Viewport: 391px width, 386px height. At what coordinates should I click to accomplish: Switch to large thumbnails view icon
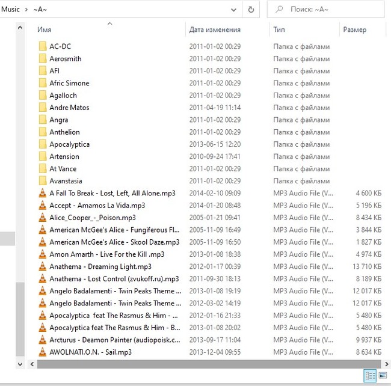click(x=381, y=376)
